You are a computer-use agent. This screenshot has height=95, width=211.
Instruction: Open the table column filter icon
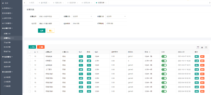coord(198,47)
